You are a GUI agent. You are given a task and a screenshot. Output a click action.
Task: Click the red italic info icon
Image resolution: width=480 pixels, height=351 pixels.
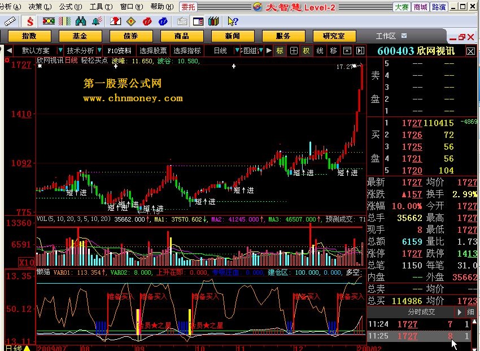[x=147, y=21]
